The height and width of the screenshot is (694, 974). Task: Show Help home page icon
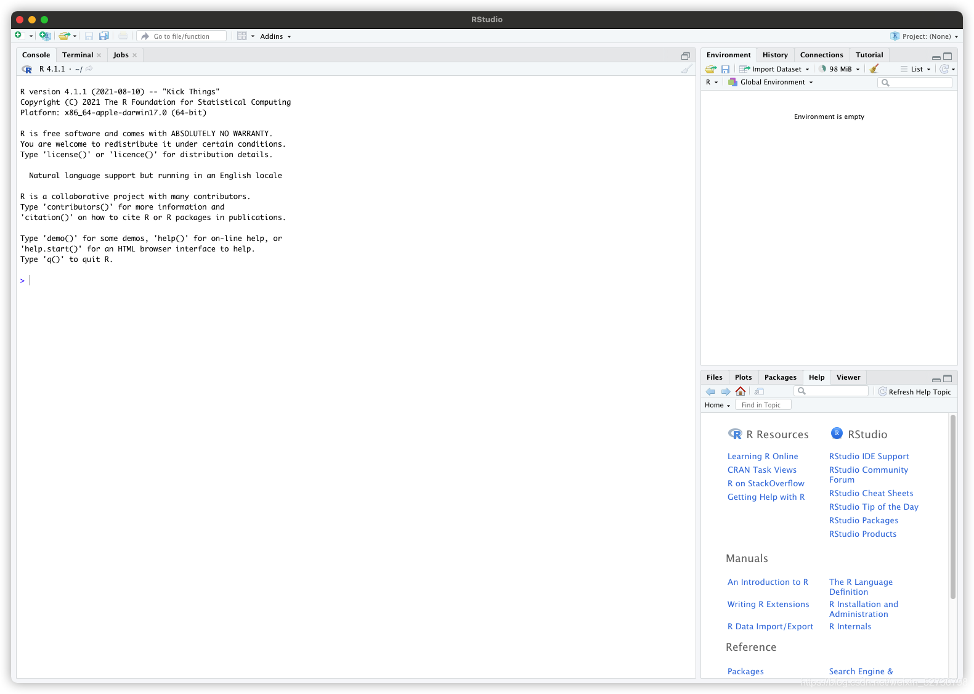741,391
